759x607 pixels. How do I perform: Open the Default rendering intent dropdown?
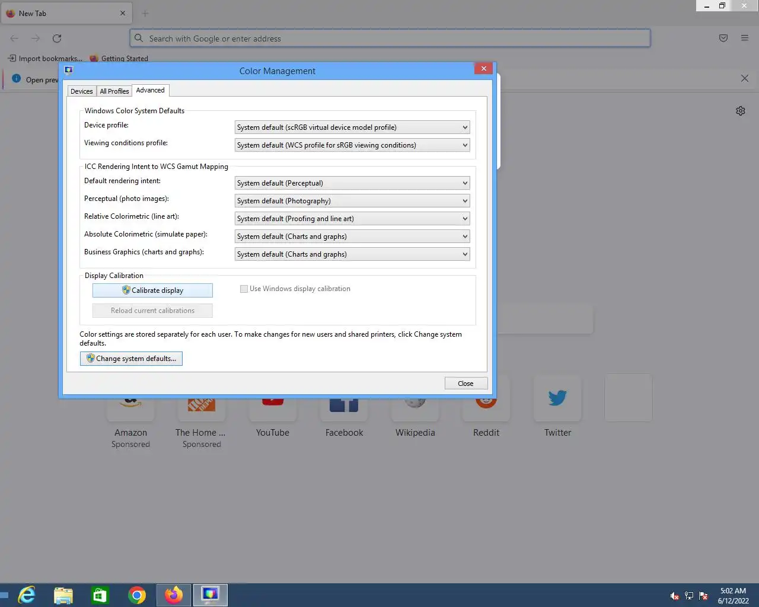(x=352, y=183)
